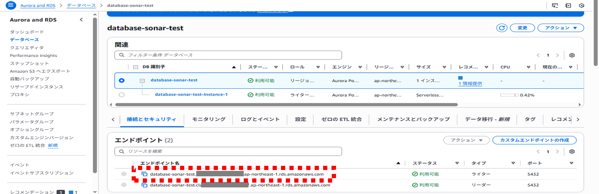The image size is (599, 194).
Task: Open the endpoints アクション dropdown
Action: 466,140
